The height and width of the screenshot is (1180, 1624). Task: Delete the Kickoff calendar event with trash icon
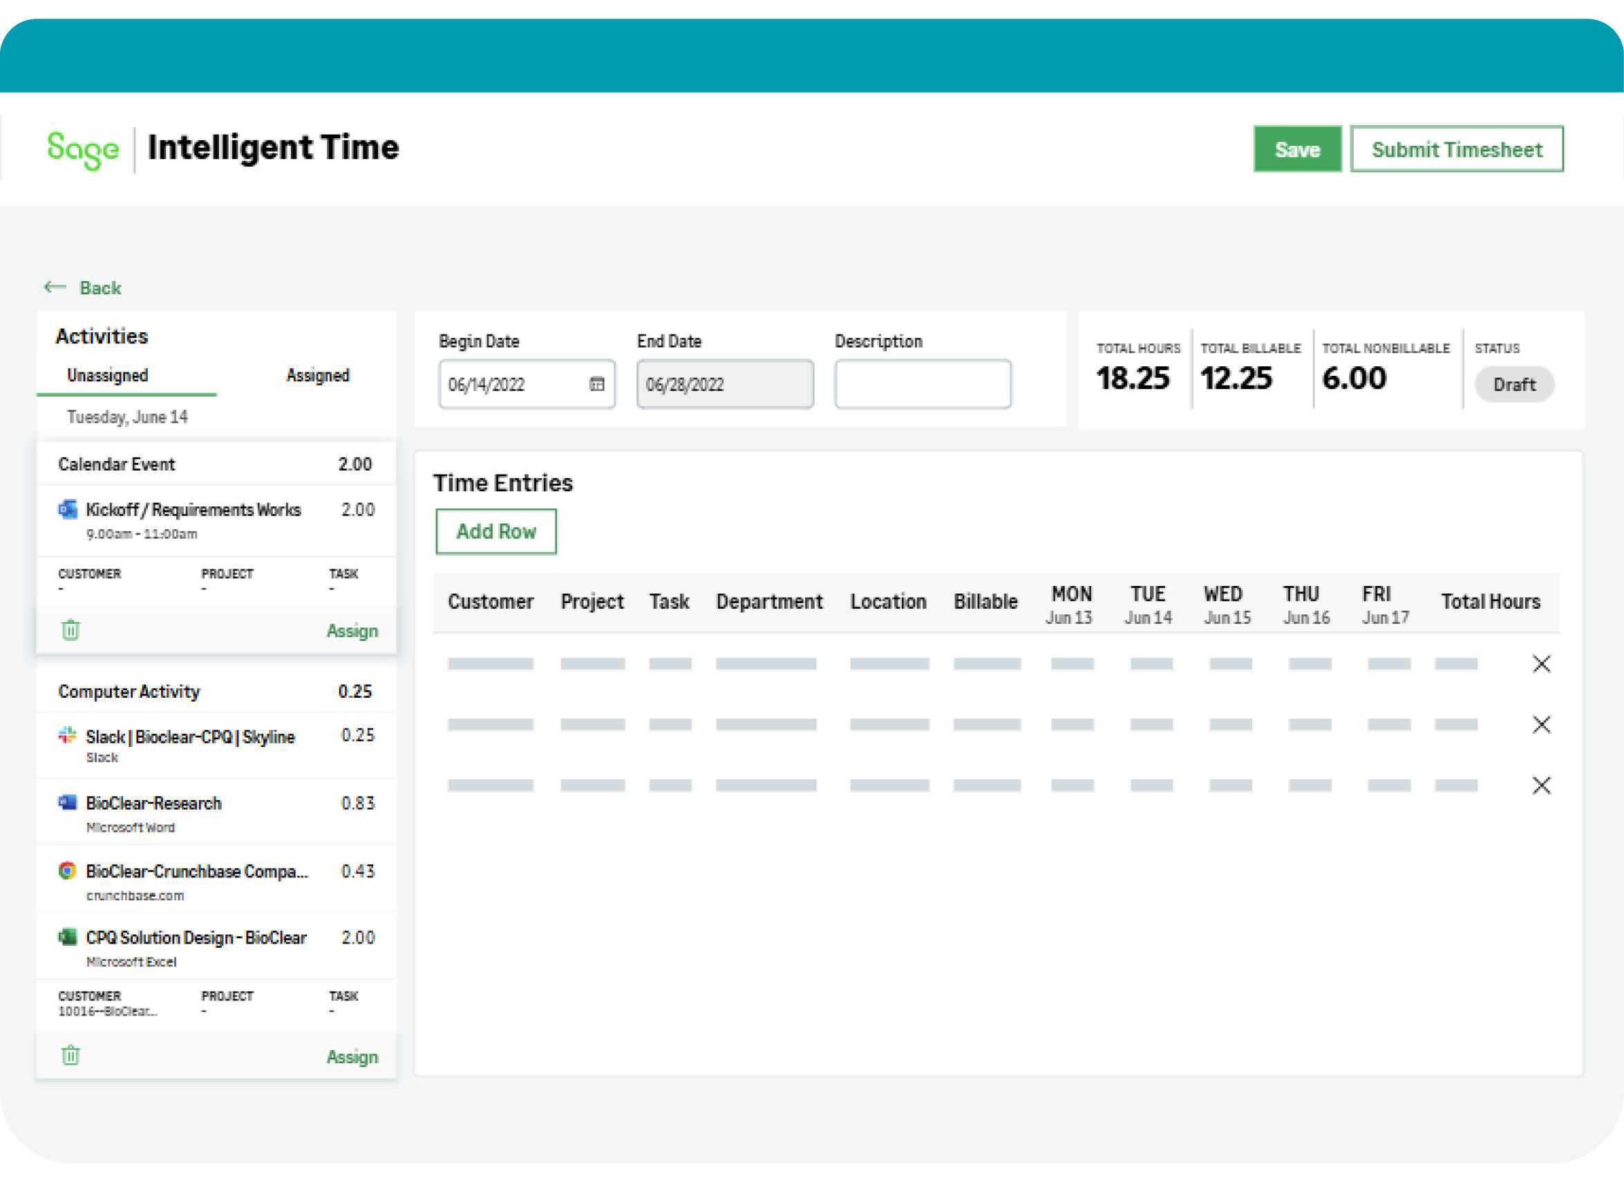(70, 630)
